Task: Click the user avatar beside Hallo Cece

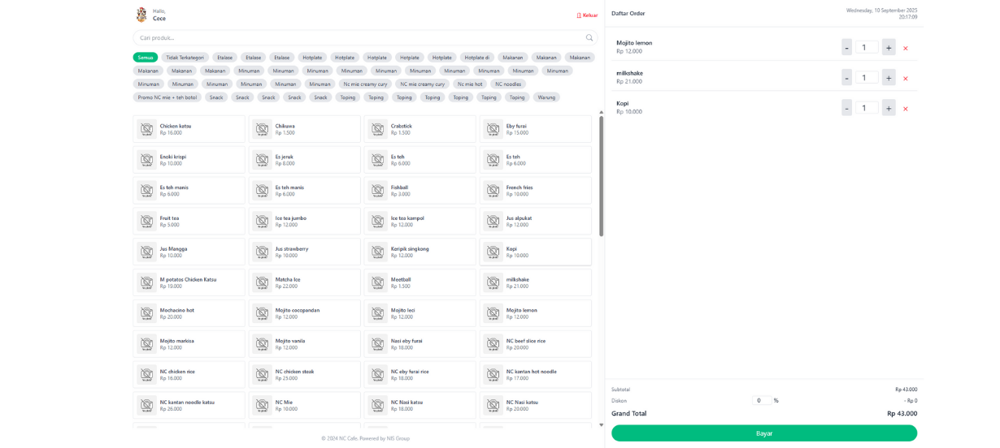Action: [141, 15]
